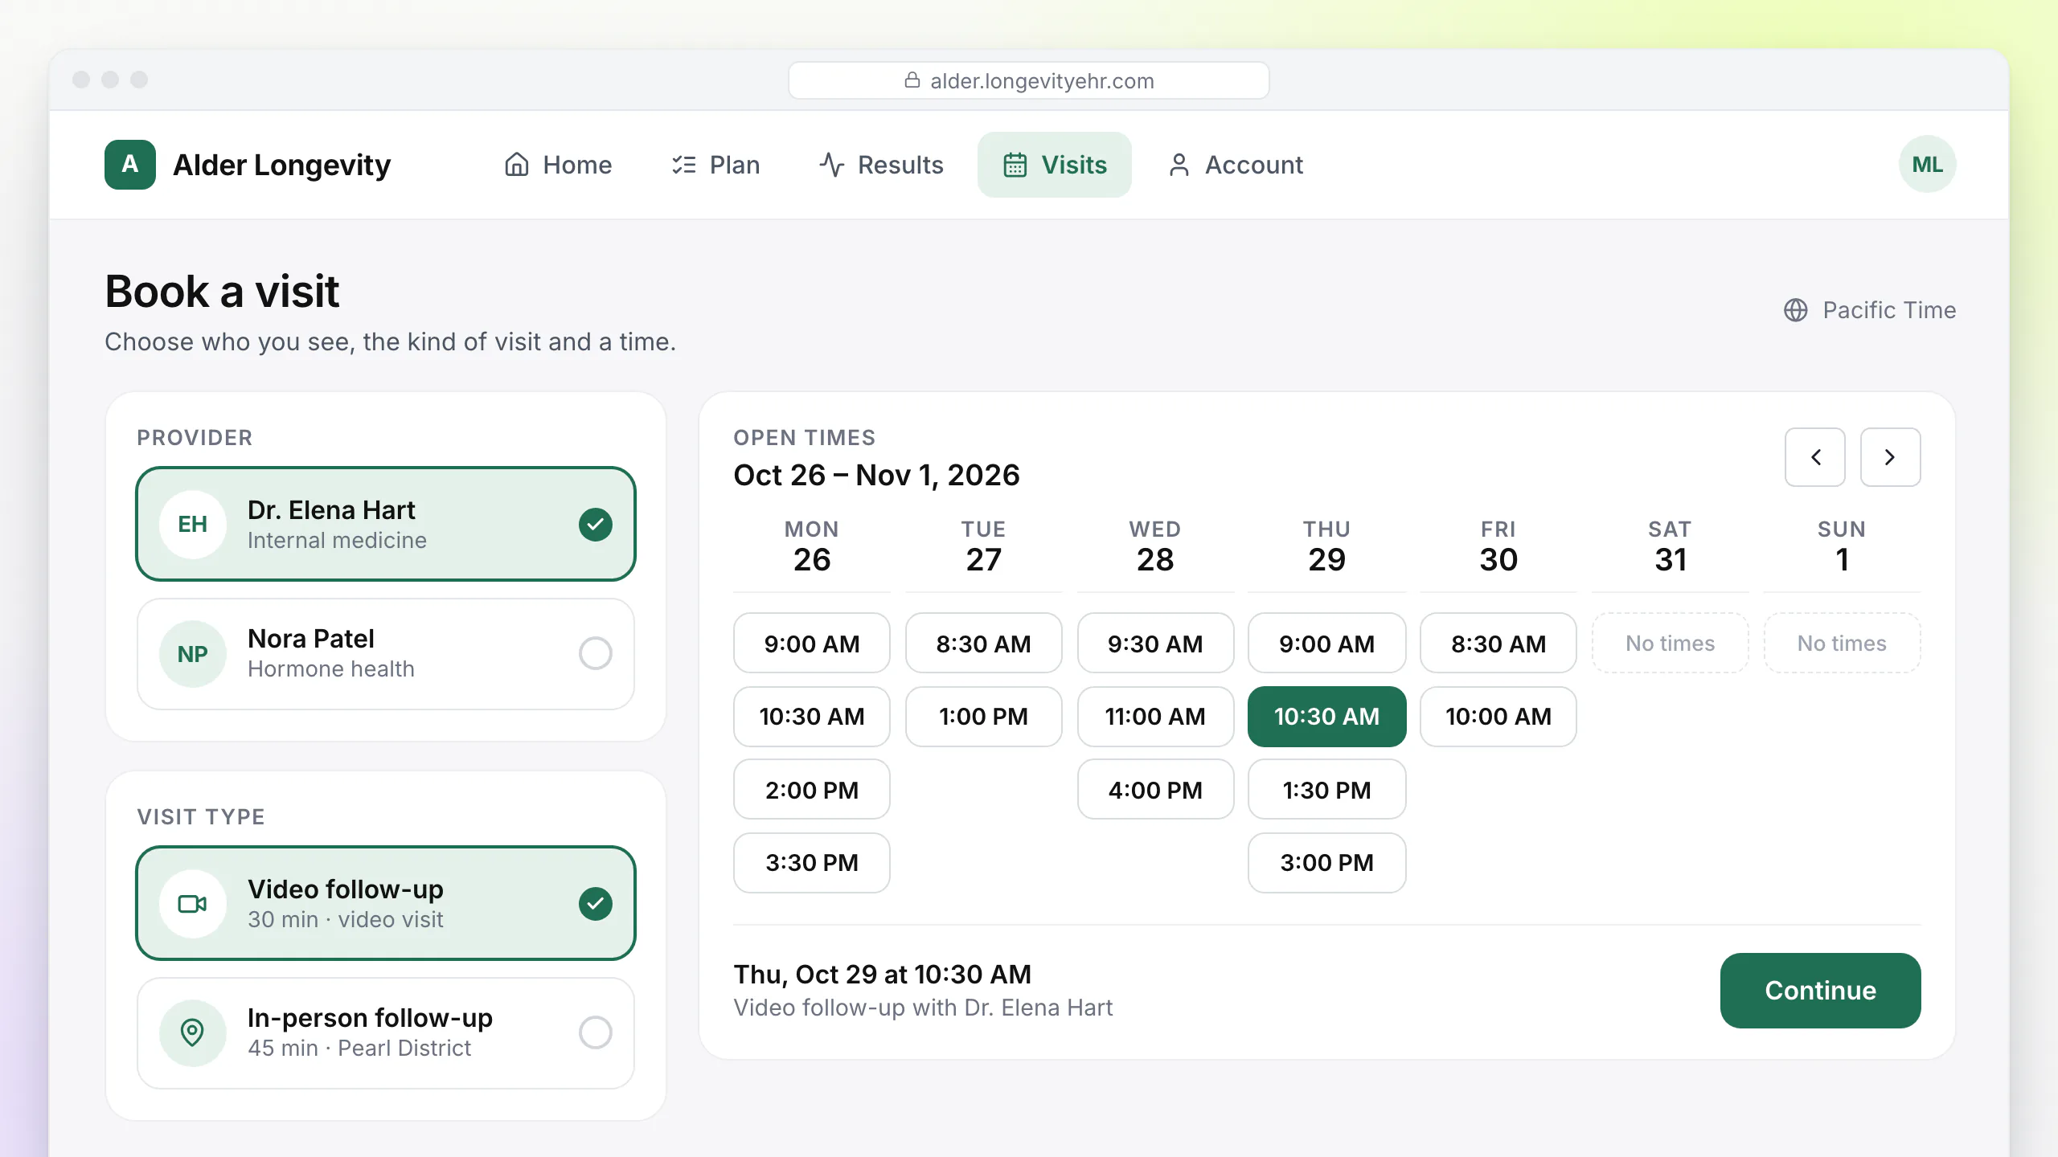Switch to the Results tab
2058x1157 pixels.
click(881, 165)
